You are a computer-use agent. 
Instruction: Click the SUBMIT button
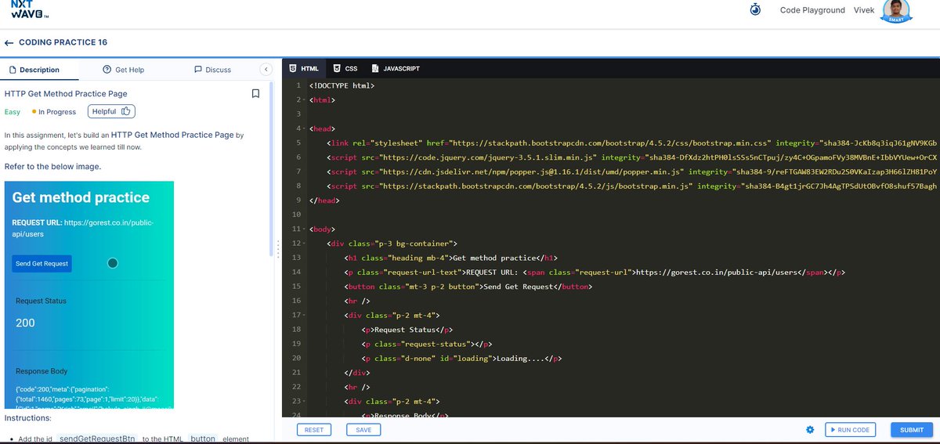coord(912,430)
